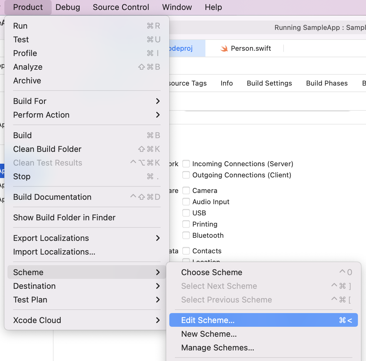Choose Run from the Product menu
The image size is (366, 361).
tap(87, 26)
